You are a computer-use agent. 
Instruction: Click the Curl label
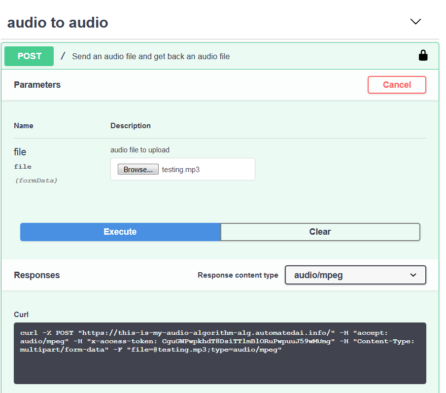[21, 315]
